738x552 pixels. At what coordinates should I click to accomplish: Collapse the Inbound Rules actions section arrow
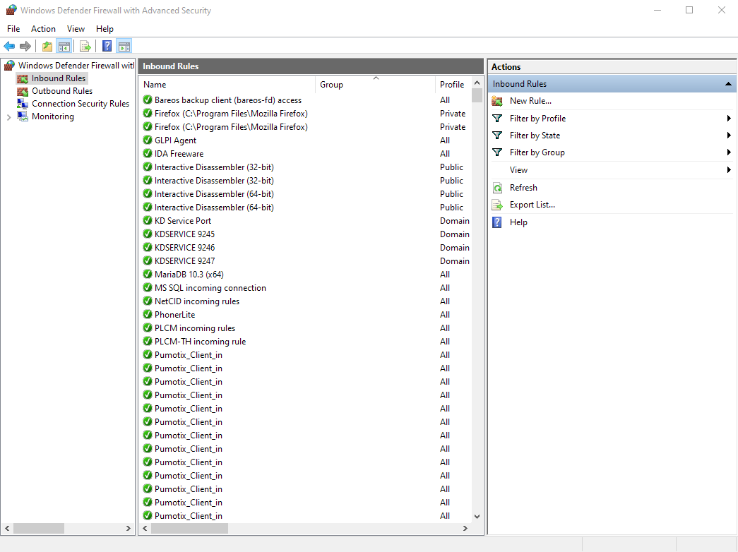[x=728, y=84]
